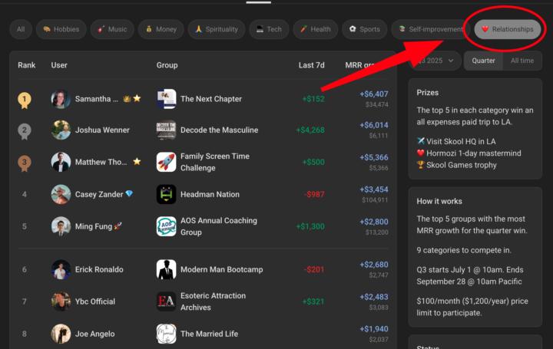
Task: Click Matthew Tho... profile avatar
Action: (x=61, y=162)
